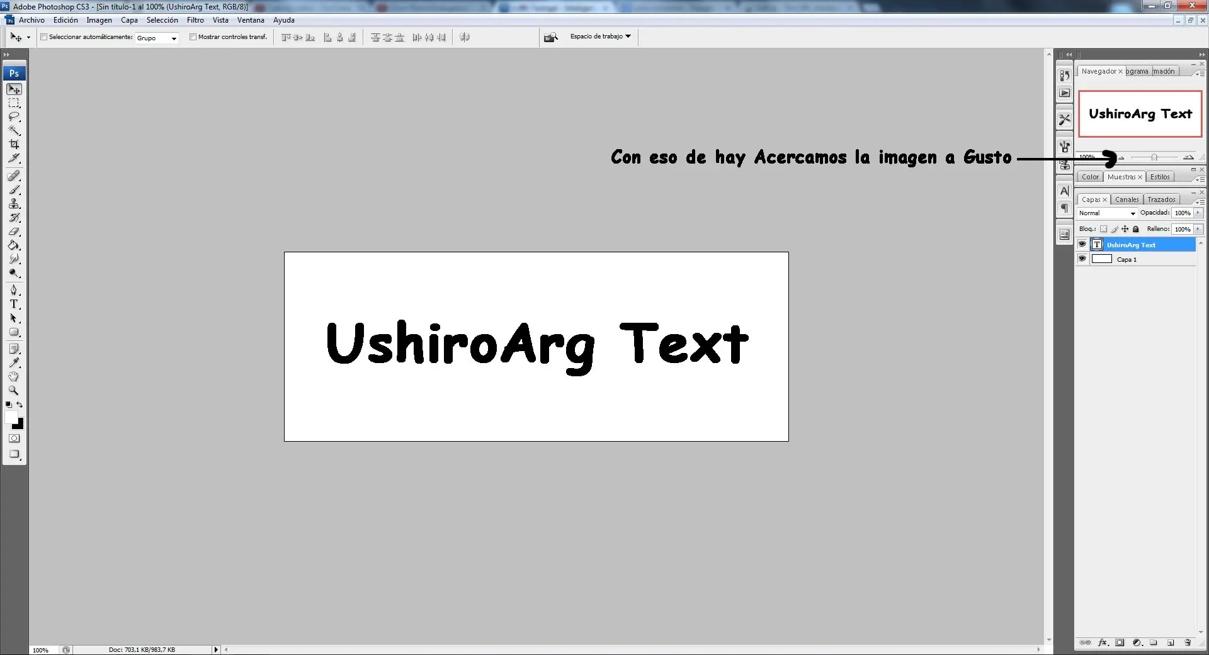Viewport: 1209px width, 655px height.
Task: Open the Edición menu
Action: click(x=65, y=20)
